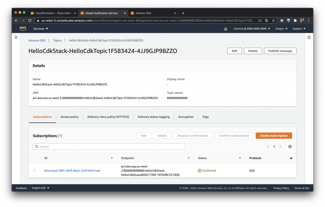Click Create subscription
This screenshot has width=325, height=207.
[274, 136]
